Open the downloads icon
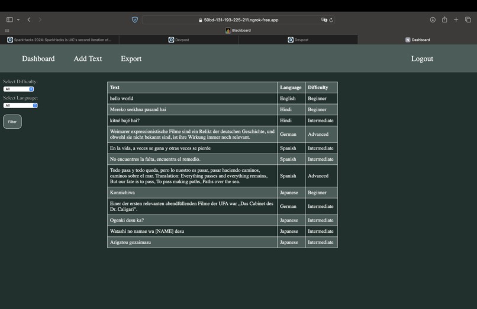The image size is (477, 309). [433, 19]
